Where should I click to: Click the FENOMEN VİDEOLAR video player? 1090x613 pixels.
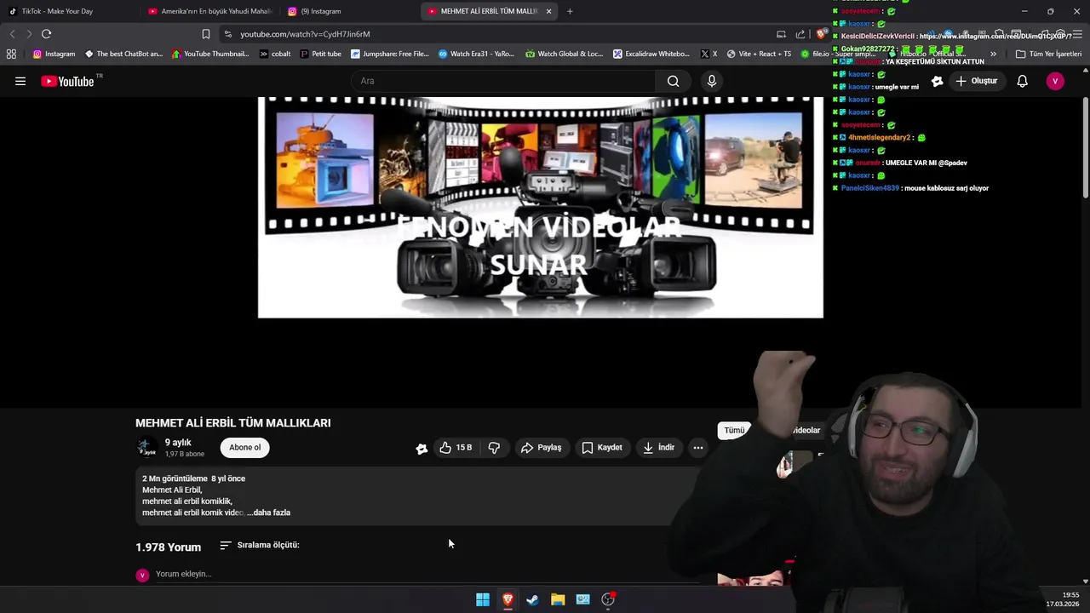click(541, 207)
